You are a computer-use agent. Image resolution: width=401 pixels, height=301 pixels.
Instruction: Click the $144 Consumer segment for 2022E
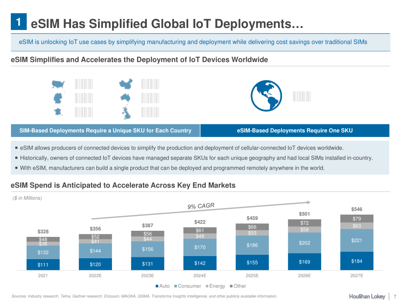(x=95, y=251)
